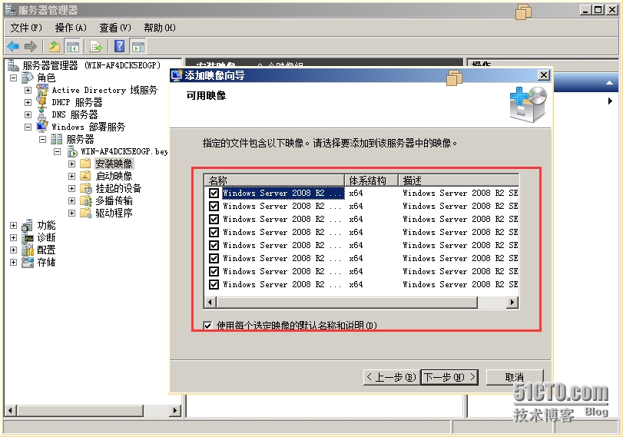This screenshot has height=437, width=623.
Task: Select the Server Manager root node icon
Action: (x=13, y=65)
